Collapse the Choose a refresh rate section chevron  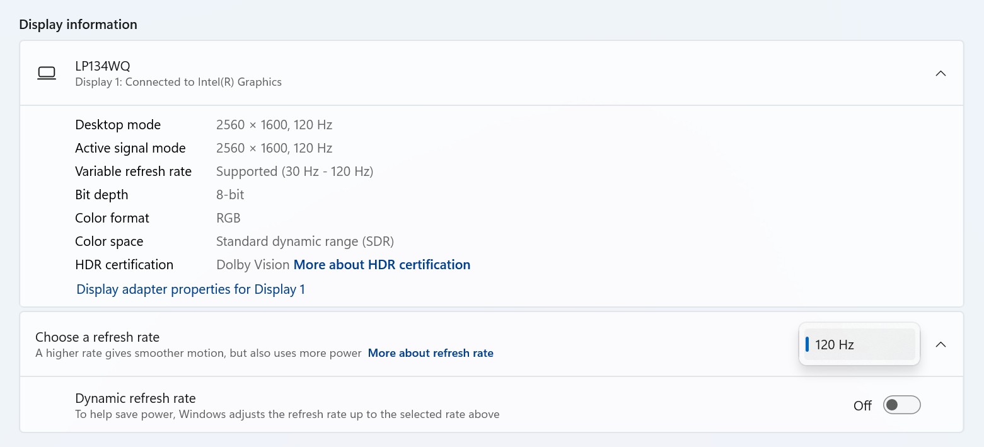941,344
